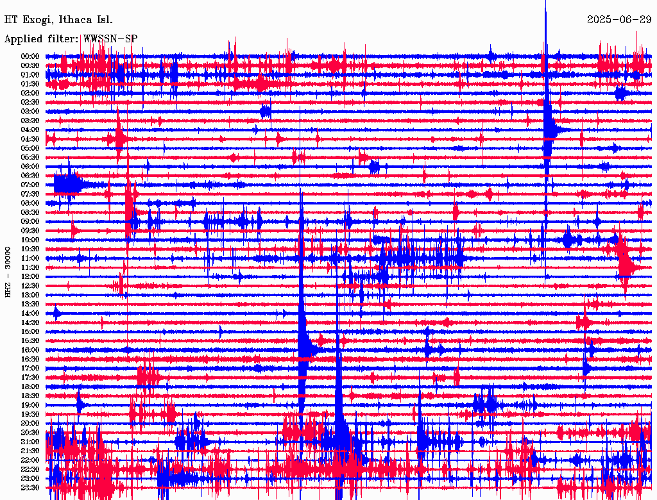Select the 15:00 time label
The image size is (657, 500).
tap(30, 331)
